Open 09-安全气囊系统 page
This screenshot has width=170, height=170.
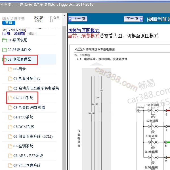(x=27, y=165)
